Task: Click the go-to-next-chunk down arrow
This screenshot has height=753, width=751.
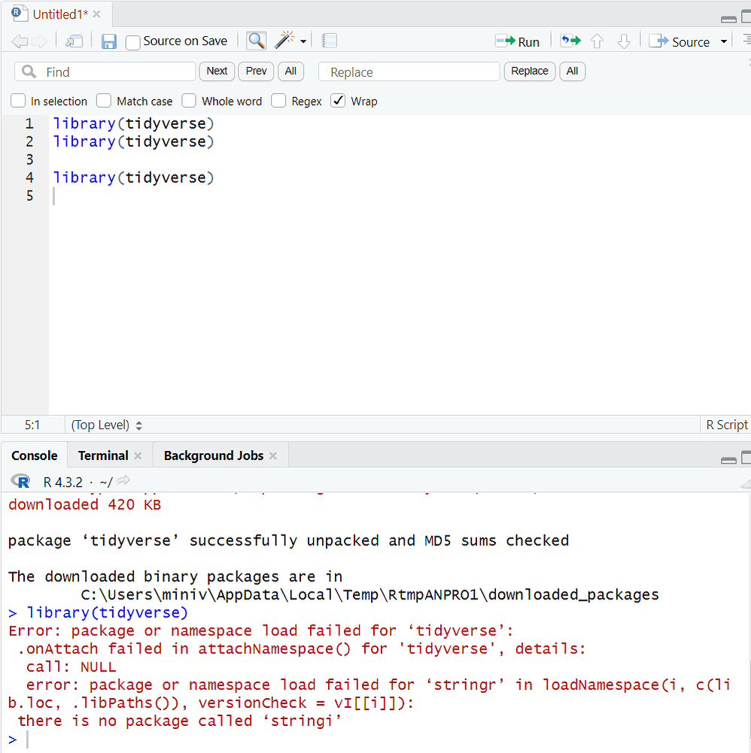Action: tap(624, 41)
